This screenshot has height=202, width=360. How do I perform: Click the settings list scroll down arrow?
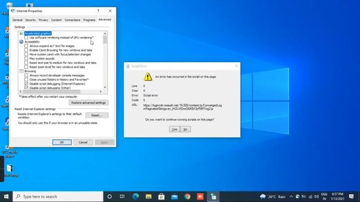(x=105, y=87)
